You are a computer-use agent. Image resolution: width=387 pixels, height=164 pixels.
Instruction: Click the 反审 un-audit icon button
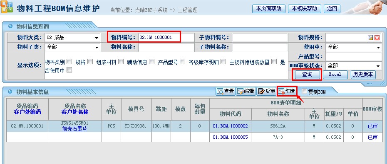[266, 92]
